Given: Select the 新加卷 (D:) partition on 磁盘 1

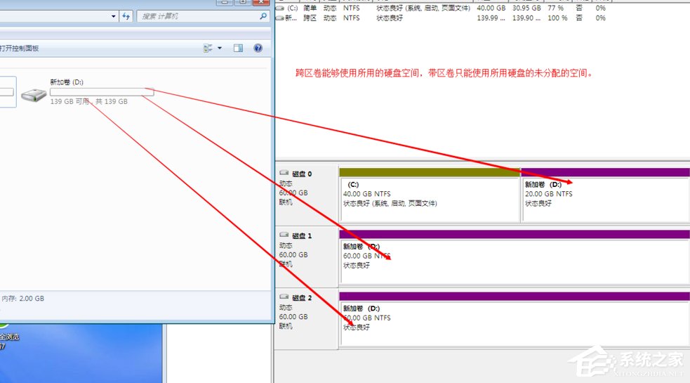Looking at the screenshot, I should coord(515,262).
